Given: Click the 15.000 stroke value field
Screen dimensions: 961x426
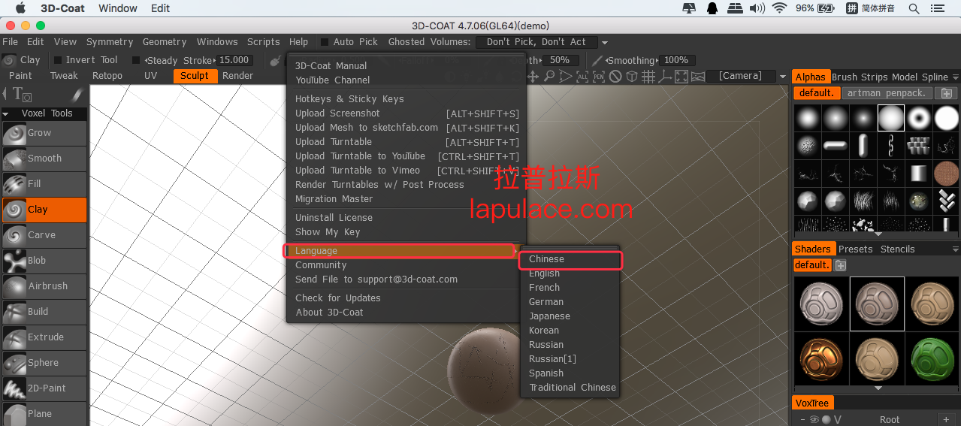Looking at the screenshot, I should coord(235,60).
